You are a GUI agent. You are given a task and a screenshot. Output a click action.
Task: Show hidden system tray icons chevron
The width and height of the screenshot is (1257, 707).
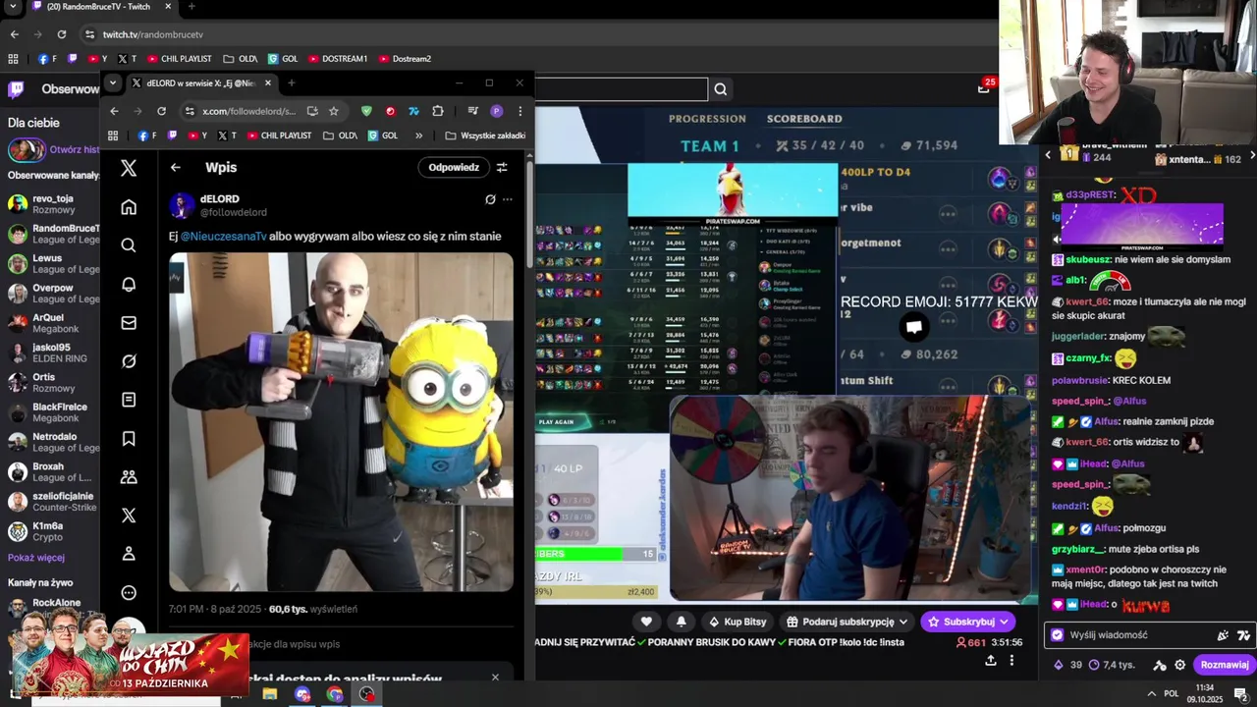click(x=1152, y=694)
